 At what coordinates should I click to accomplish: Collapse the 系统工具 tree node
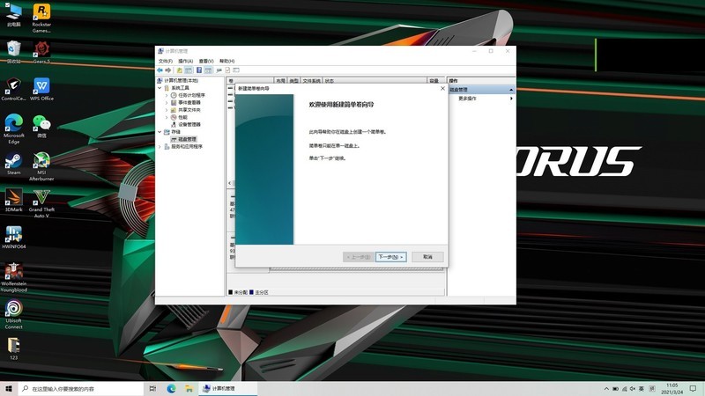pos(160,88)
